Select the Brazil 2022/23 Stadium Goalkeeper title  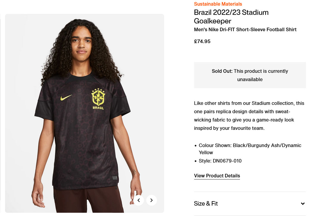click(x=231, y=17)
